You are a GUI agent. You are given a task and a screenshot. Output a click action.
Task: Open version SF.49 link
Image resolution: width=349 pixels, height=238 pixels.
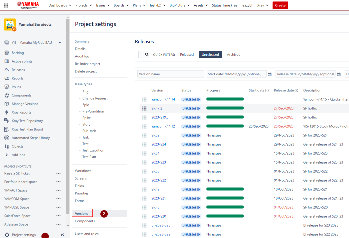pyautogui.click(x=155, y=189)
